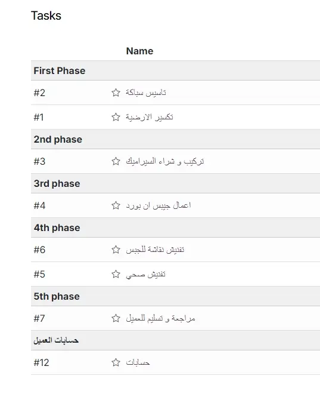Image resolution: width=320 pixels, height=394 pixels.
Task: Collapse the last Arabic-titled group header
Action: [x=175, y=340]
